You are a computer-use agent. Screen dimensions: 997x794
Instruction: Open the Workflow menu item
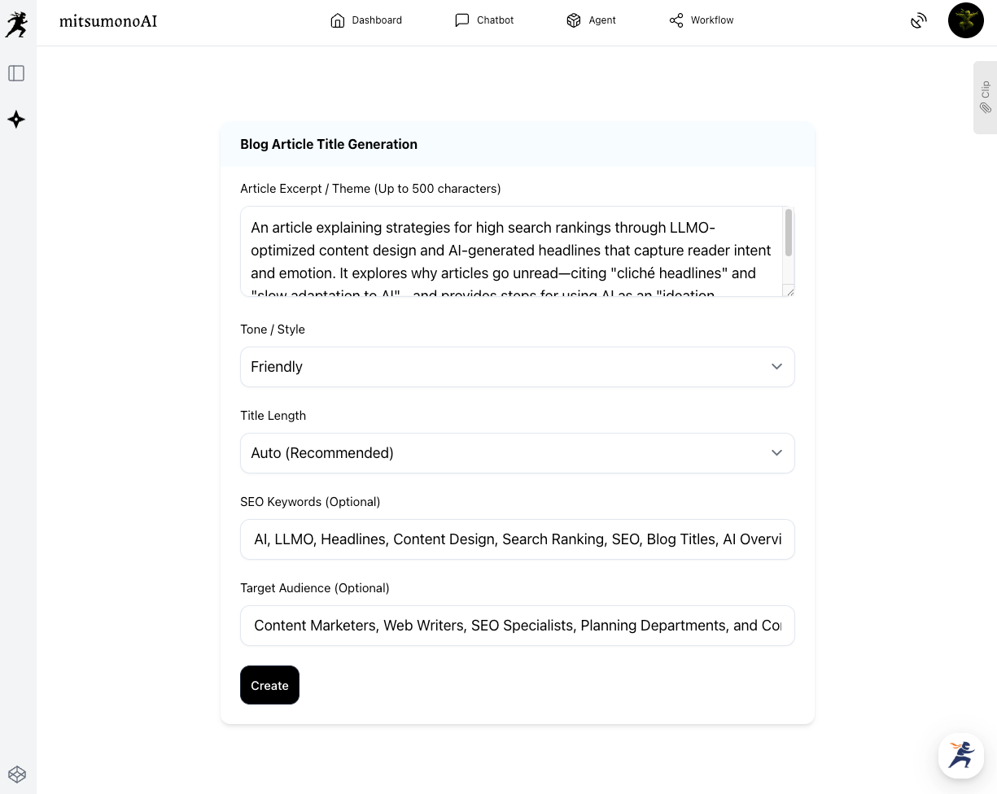[x=702, y=20]
